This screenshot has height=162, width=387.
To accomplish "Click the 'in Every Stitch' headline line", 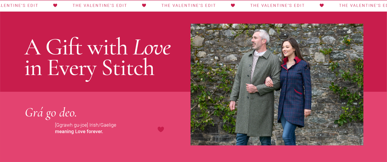I will point(89,68).
